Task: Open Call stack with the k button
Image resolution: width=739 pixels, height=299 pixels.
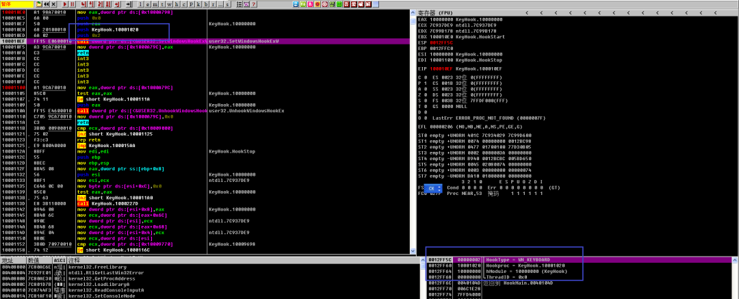Action: tap(198, 4)
